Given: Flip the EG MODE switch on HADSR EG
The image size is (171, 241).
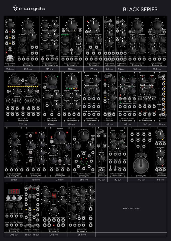Looking at the screenshot, I should pyautogui.click(x=31, y=160).
